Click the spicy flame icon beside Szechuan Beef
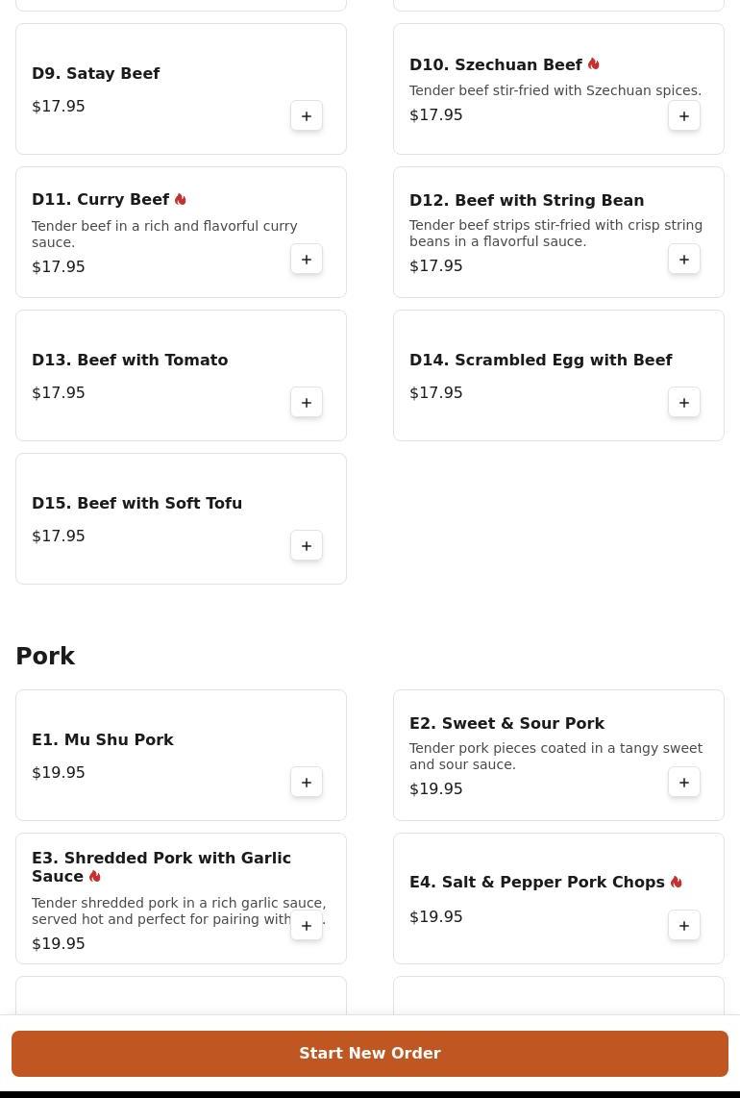The width and height of the screenshot is (740, 1098). [594, 64]
